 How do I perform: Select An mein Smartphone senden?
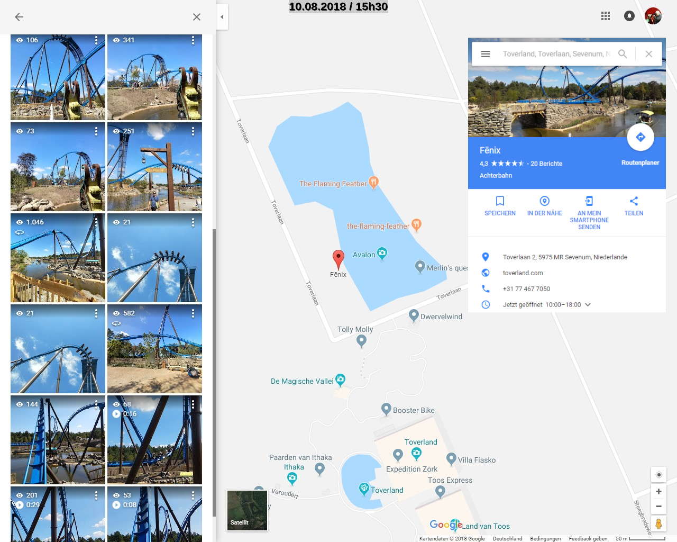589,213
